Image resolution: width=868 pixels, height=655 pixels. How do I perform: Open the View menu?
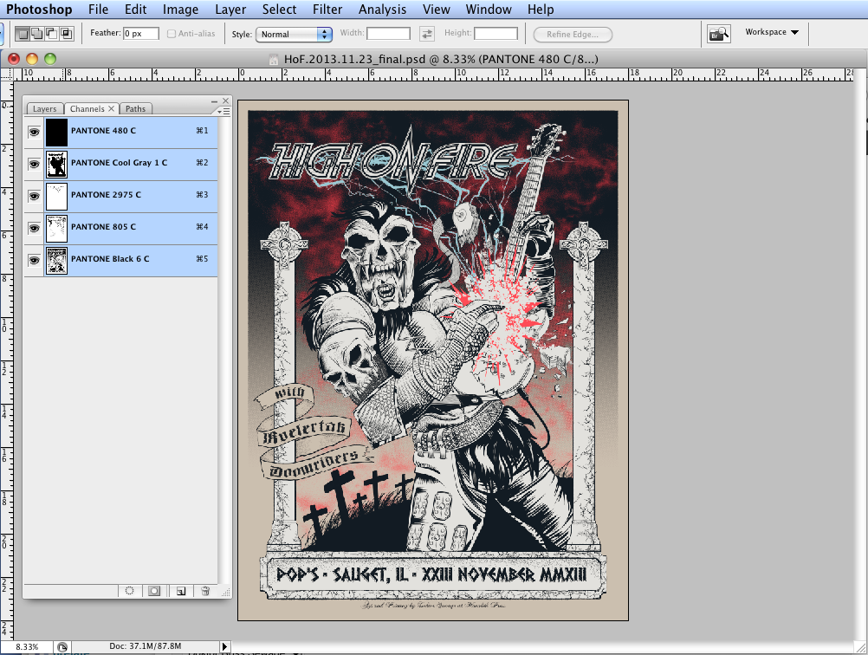click(x=437, y=10)
